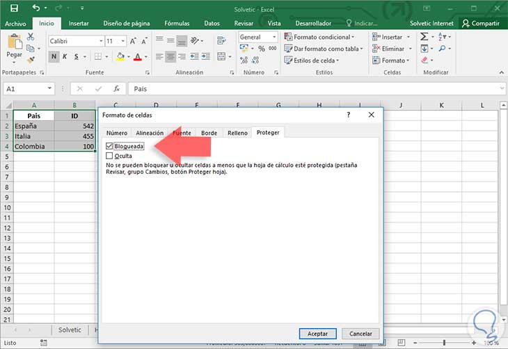The height and width of the screenshot is (349, 508).
Task: Click the Save icon in title bar
Action: (14, 8)
